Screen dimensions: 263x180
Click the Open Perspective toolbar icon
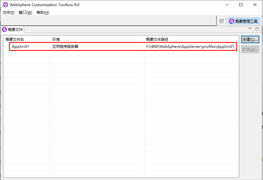point(221,21)
